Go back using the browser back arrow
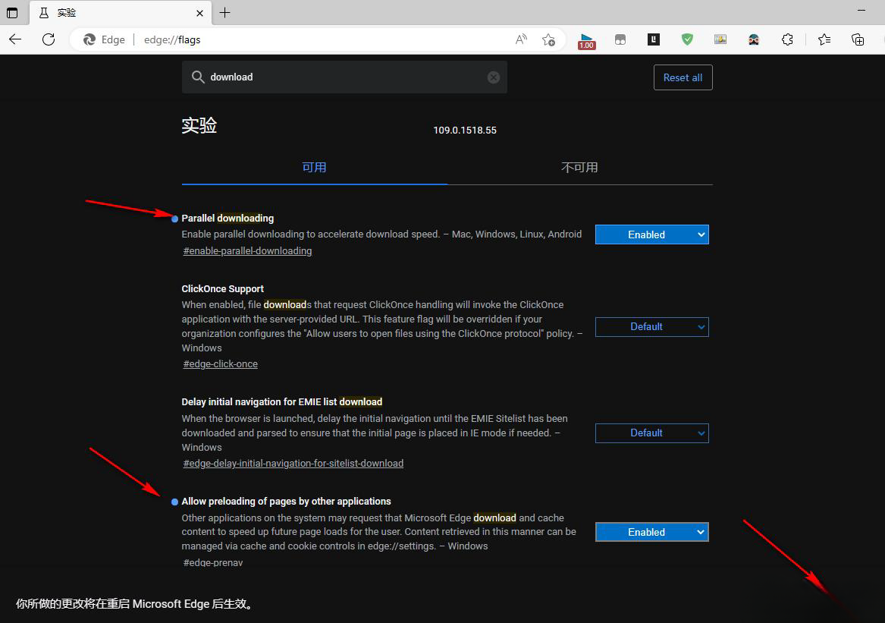 tap(15, 39)
